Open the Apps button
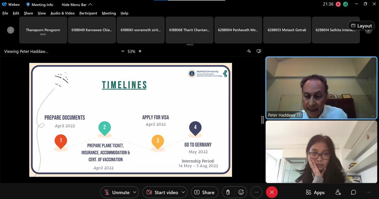379x199 pixels. (315, 192)
